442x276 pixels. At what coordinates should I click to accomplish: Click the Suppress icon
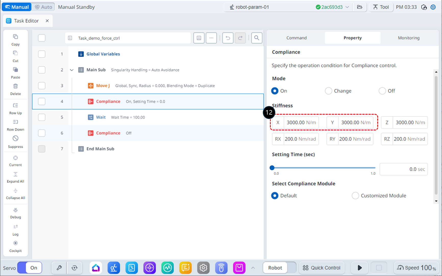coord(15,139)
